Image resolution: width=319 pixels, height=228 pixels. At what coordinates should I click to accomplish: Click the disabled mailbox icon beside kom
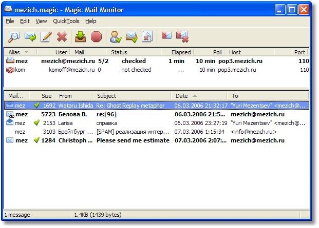10,70
